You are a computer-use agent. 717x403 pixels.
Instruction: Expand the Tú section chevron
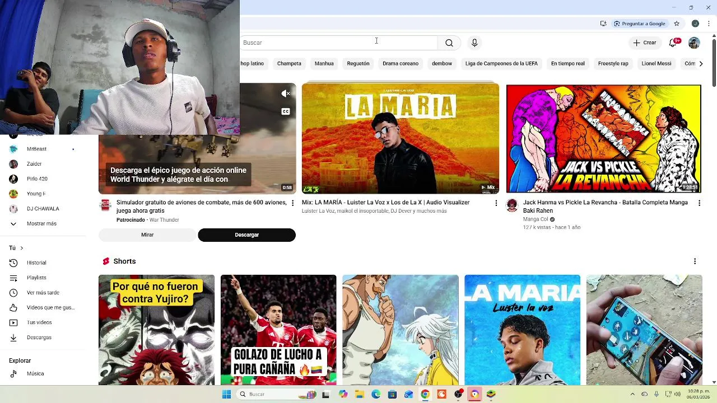(21, 248)
